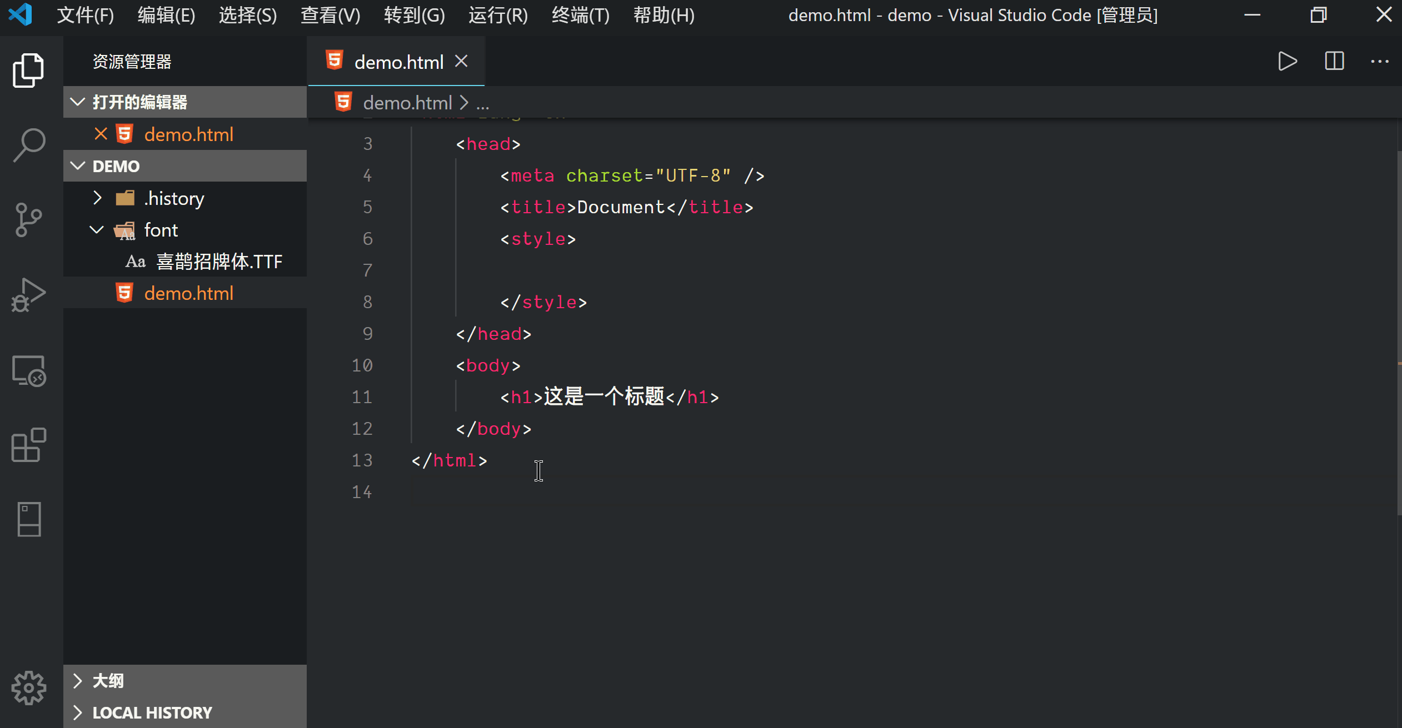1402x728 pixels.
Task: Click the demo.html breadcrumb link
Action: click(407, 103)
